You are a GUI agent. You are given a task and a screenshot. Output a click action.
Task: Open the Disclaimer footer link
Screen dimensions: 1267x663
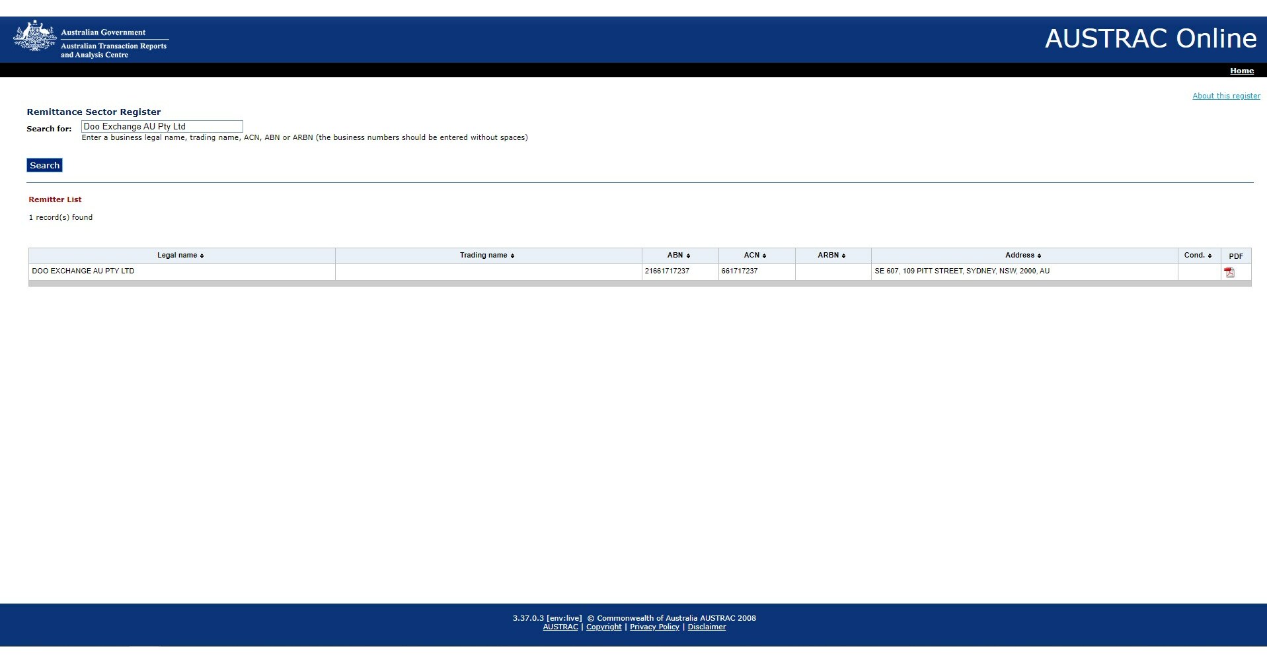[x=707, y=627]
